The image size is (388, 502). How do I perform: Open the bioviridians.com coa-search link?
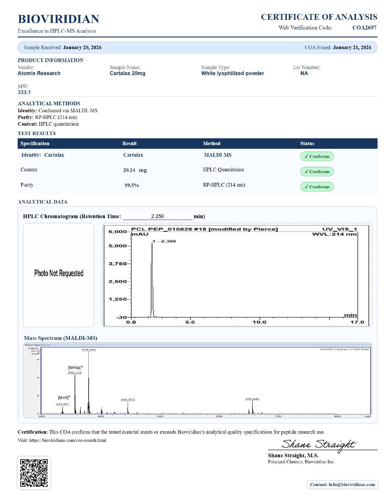click(x=68, y=440)
